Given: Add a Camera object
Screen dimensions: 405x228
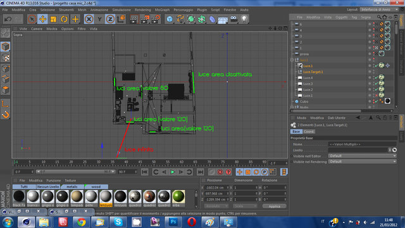Looking at the screenshot, I should pyautogui.click(x=234, y=19).
